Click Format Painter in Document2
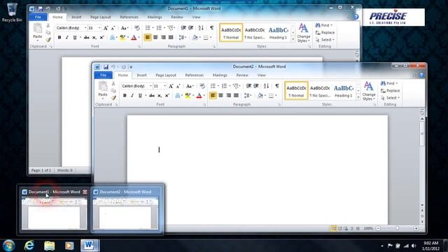 (113, 98)
